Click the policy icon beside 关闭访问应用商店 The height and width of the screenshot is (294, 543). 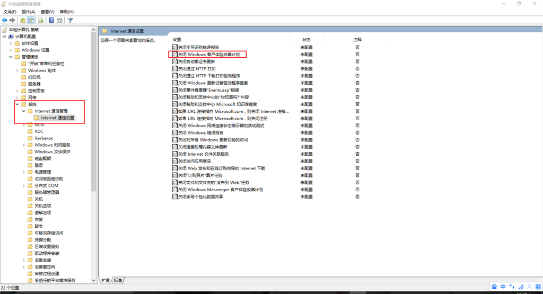pos(175,161)
